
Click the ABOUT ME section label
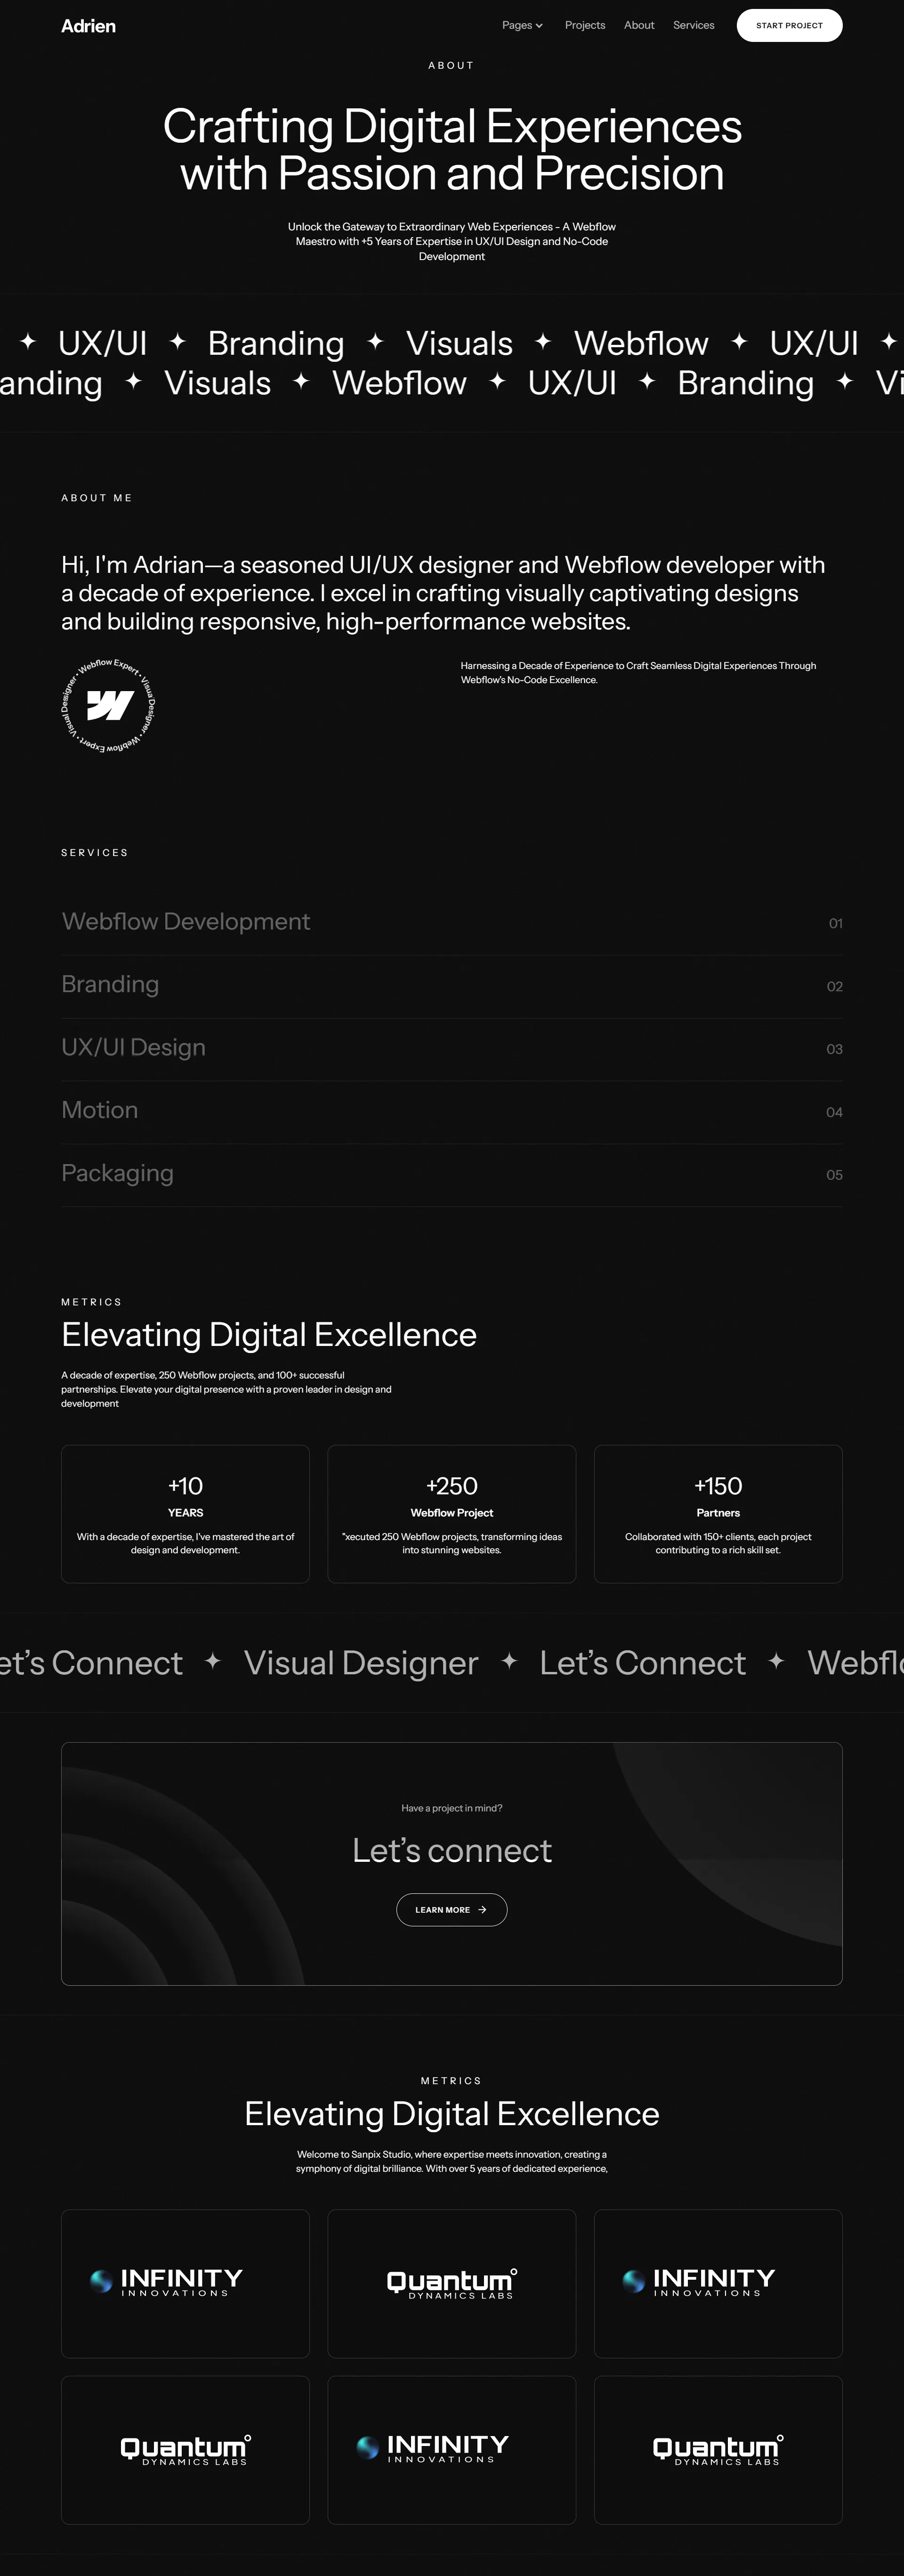pyautogui.click(x=97, y=498)
